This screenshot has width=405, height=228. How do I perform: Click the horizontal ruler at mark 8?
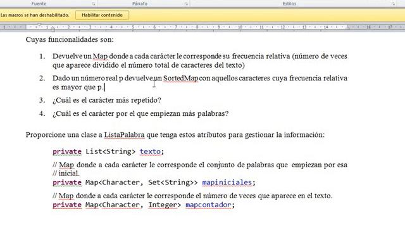coord(197,27)
